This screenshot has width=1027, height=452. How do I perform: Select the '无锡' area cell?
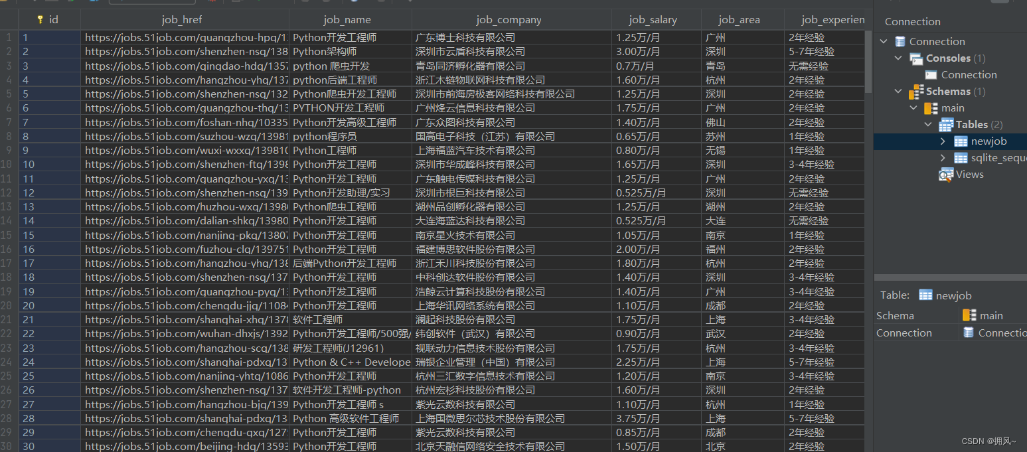[743, 151]
